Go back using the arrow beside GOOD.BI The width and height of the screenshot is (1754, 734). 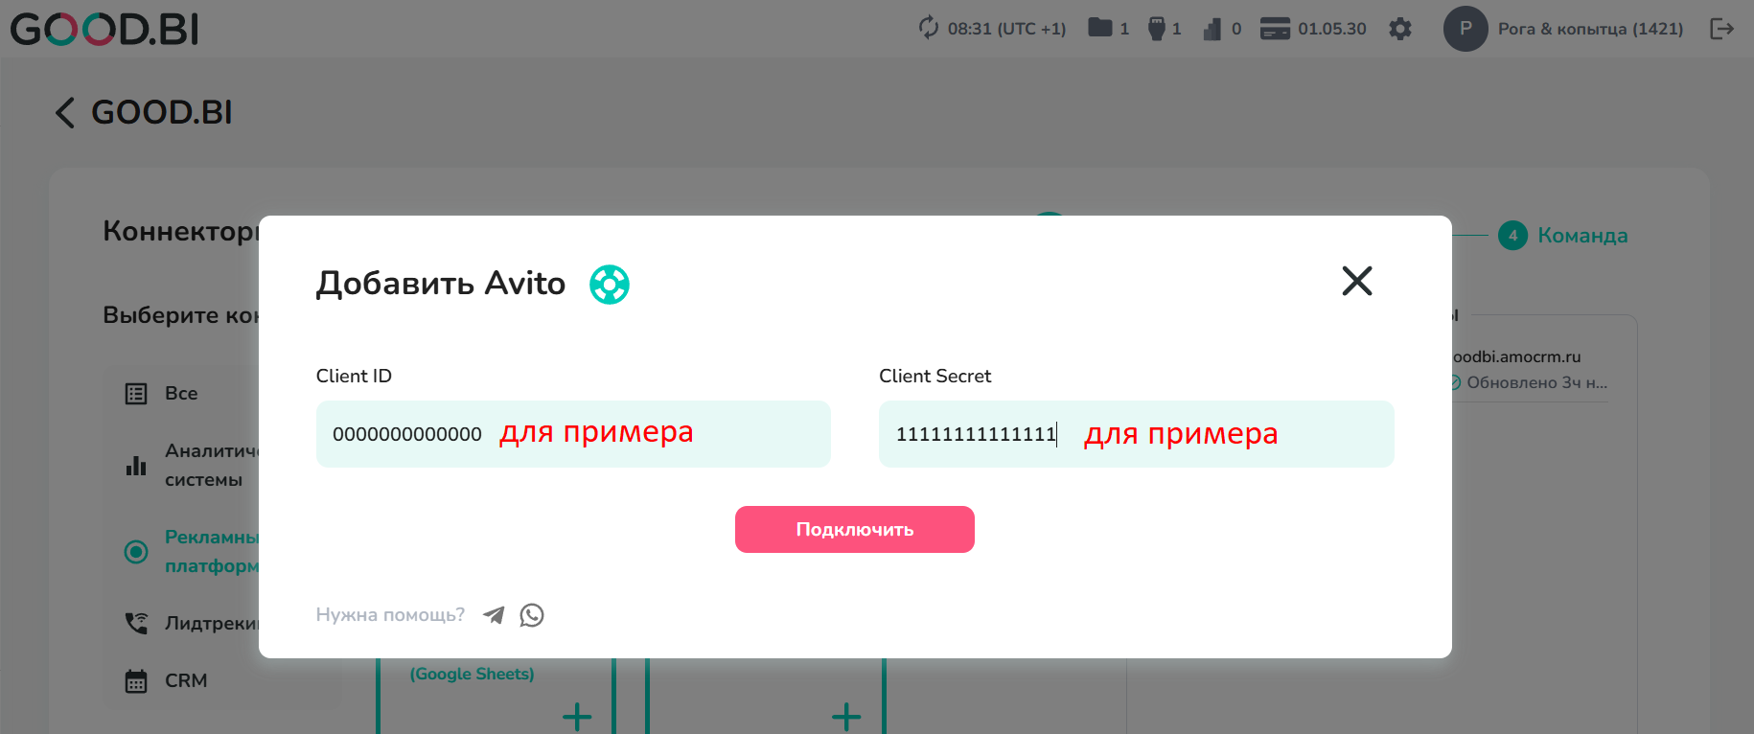(x=64, y=112)
